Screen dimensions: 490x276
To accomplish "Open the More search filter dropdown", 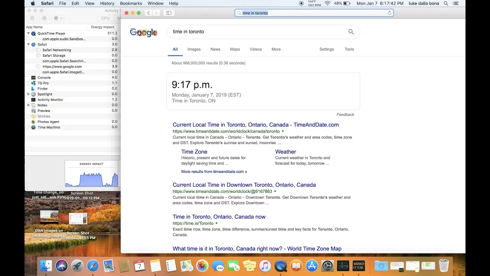I will point(276,49).
